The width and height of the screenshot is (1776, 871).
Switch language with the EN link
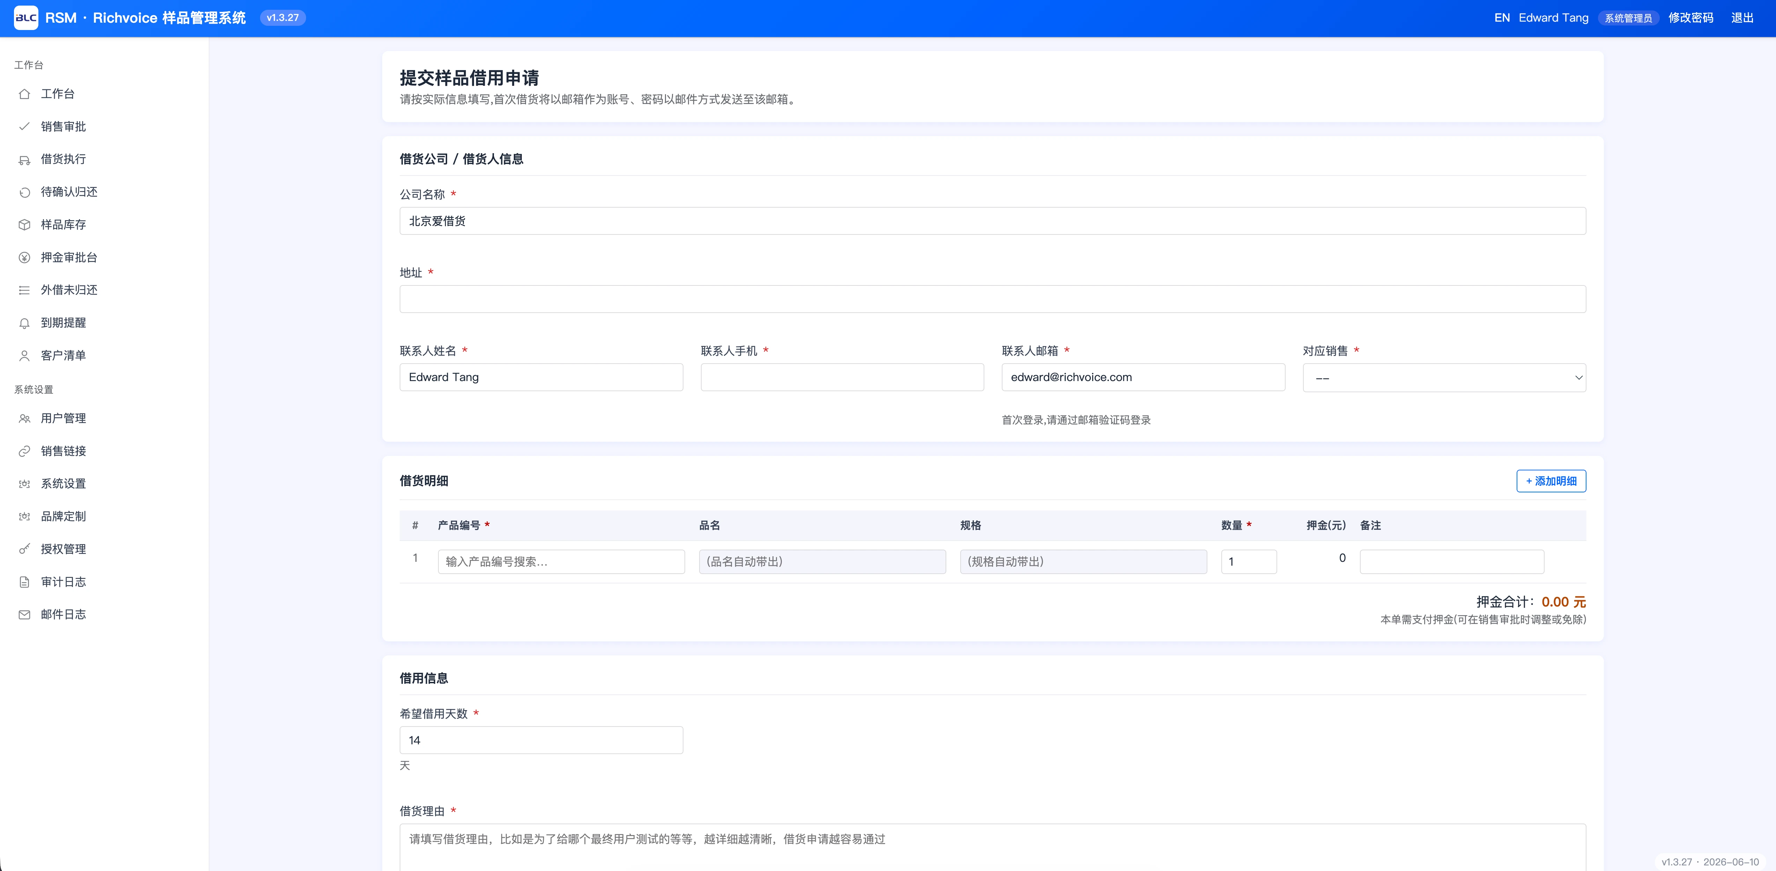[1502, 18]
